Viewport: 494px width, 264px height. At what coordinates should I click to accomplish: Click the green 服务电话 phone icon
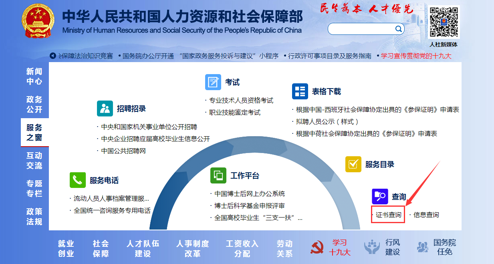[x=78, y=180]
